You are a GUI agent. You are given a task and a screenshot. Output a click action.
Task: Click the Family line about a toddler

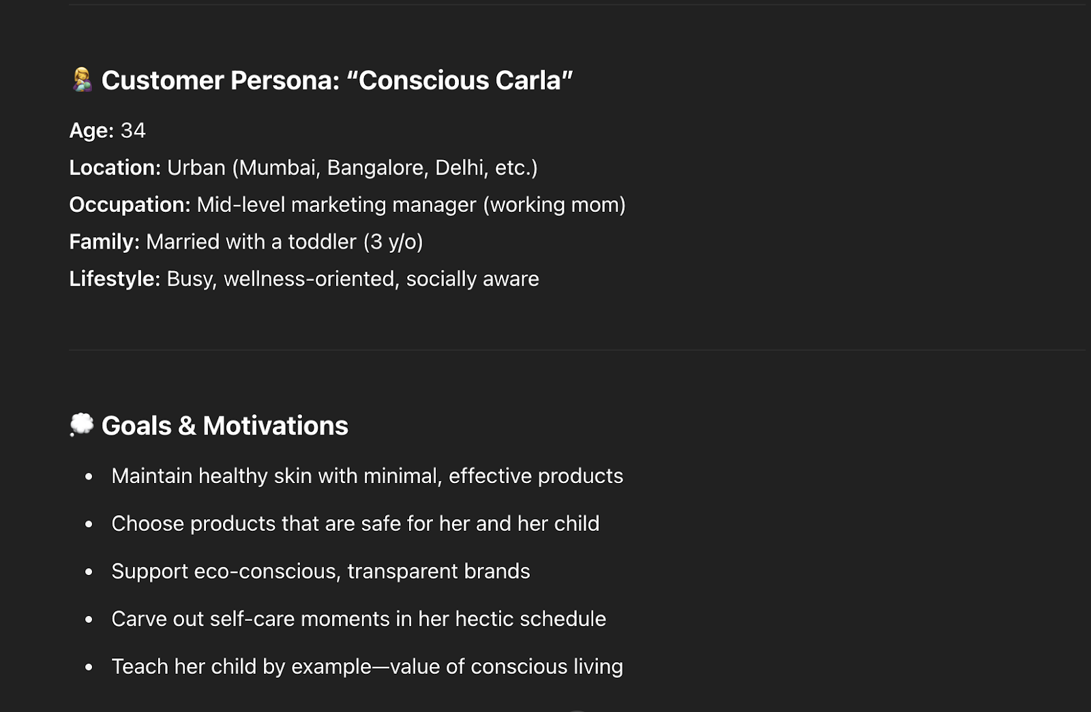(246, 242)
